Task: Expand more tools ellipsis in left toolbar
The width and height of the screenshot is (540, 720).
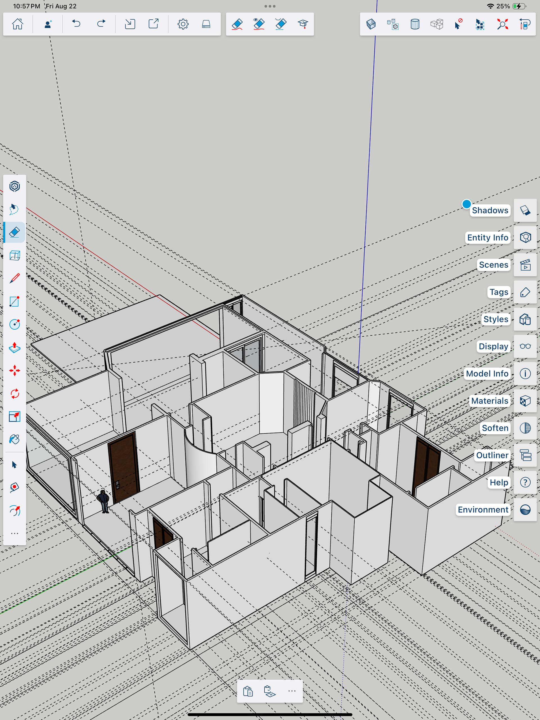Action: (x=15, y=534)
